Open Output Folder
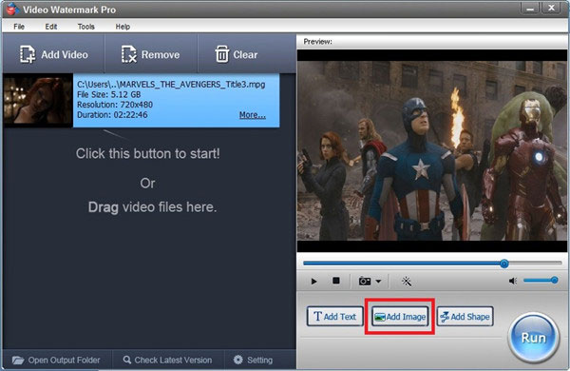 coord(56,361)
